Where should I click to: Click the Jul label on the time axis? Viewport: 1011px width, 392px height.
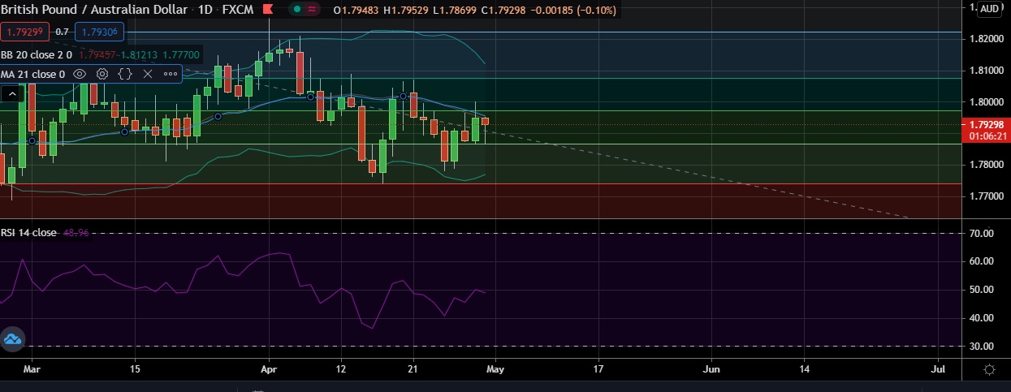938,369
